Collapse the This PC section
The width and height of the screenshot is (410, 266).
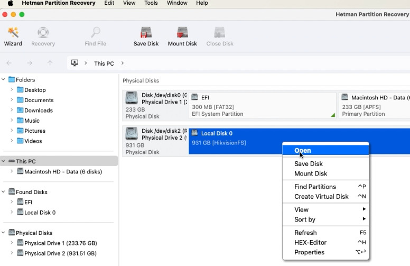3,161
